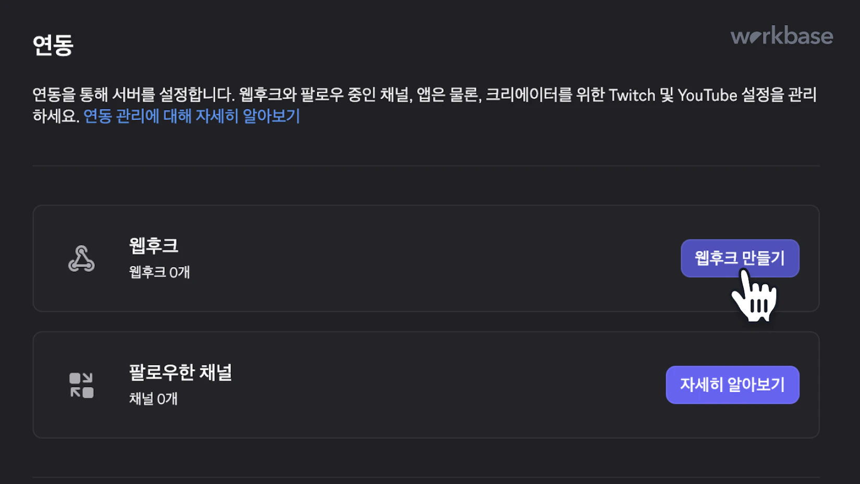Click empty space inside the 웹후크 card
Screen dimensions: 860x484
coord(417,259)
